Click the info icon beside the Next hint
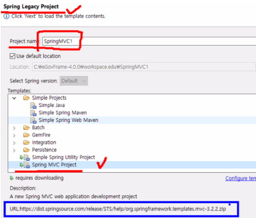The image size is (256, 218). point(6,16)
